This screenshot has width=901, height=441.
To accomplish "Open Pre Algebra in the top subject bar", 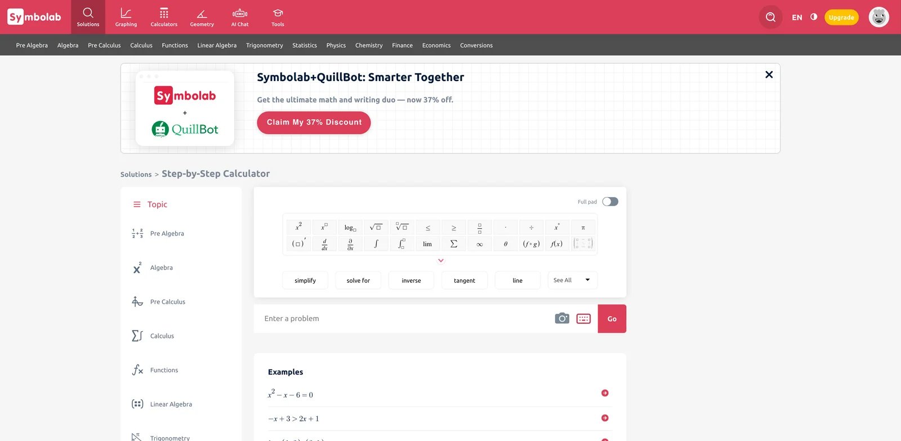I will [32, 45].
